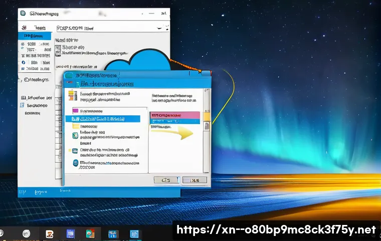Click the blue round icon item at list bottom

point(76,163)
